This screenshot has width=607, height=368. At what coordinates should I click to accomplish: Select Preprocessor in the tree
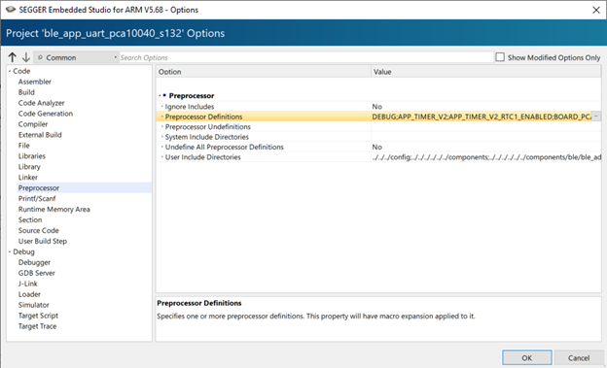coord(39,187)
